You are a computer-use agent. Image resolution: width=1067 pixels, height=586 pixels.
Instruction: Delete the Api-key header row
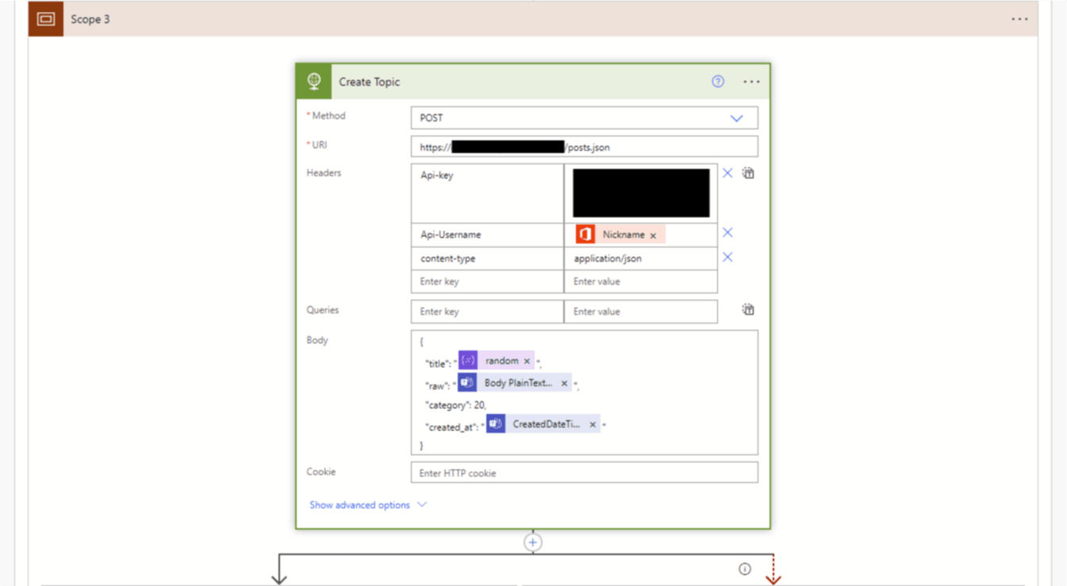coord(727,173)
